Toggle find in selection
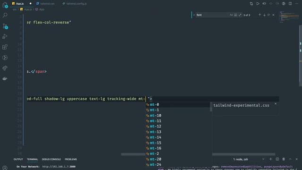The image size is (302, 170). click(x=269, y=15)
